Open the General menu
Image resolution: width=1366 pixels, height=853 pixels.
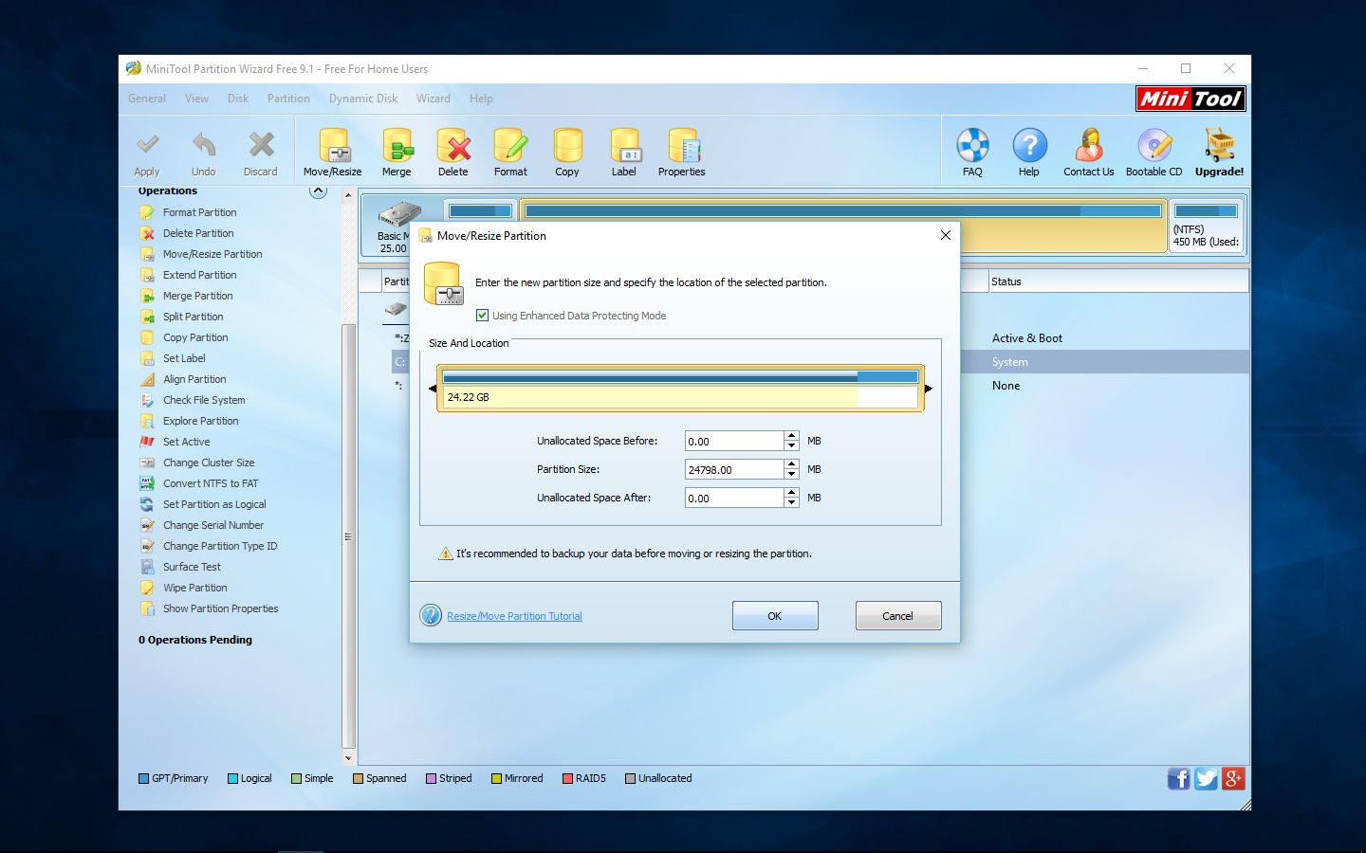point(147,99)
